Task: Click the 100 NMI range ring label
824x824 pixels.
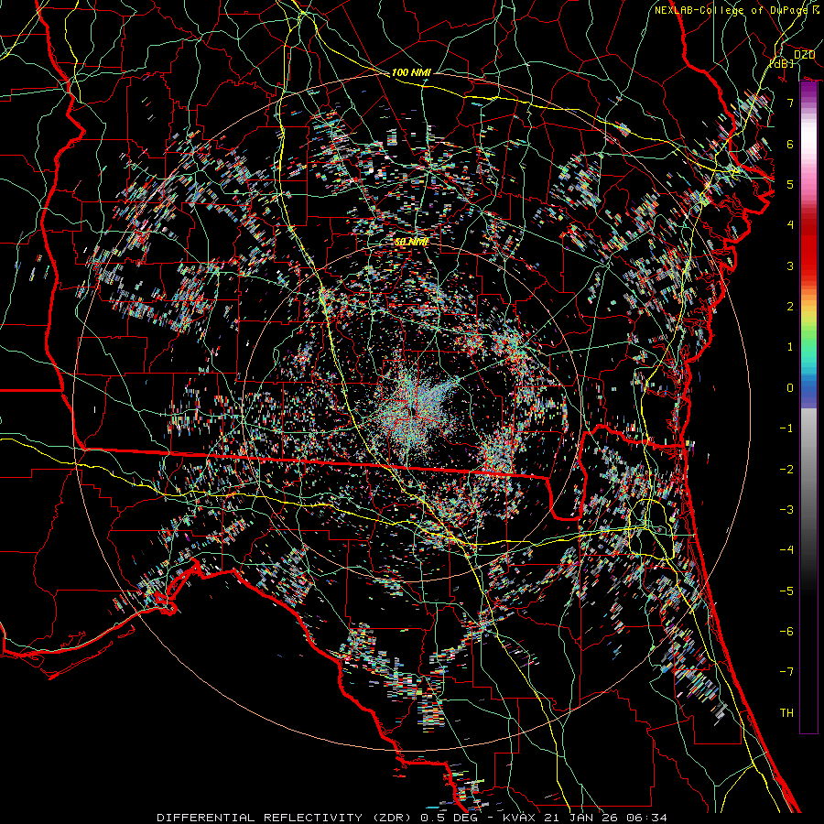Action: 411,72
